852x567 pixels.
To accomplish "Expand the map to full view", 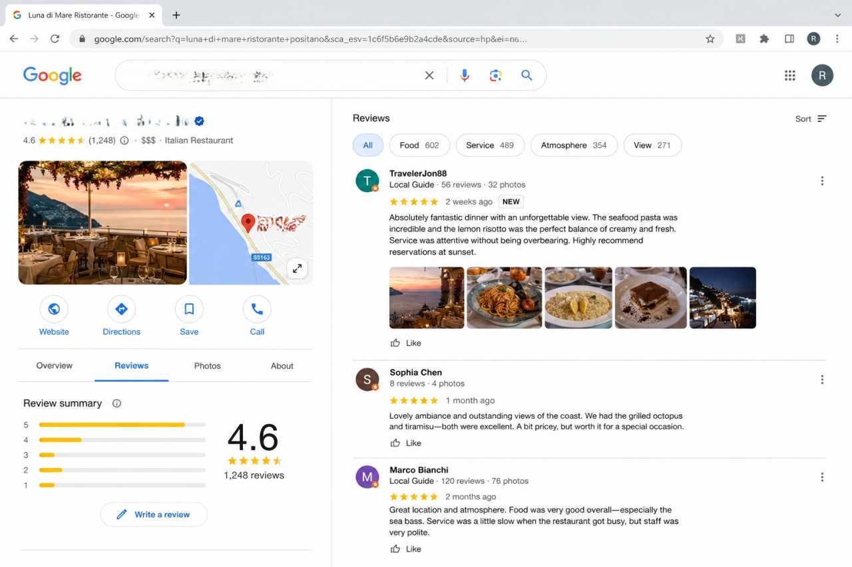I will pyautogui.click(x=297, y=269).
